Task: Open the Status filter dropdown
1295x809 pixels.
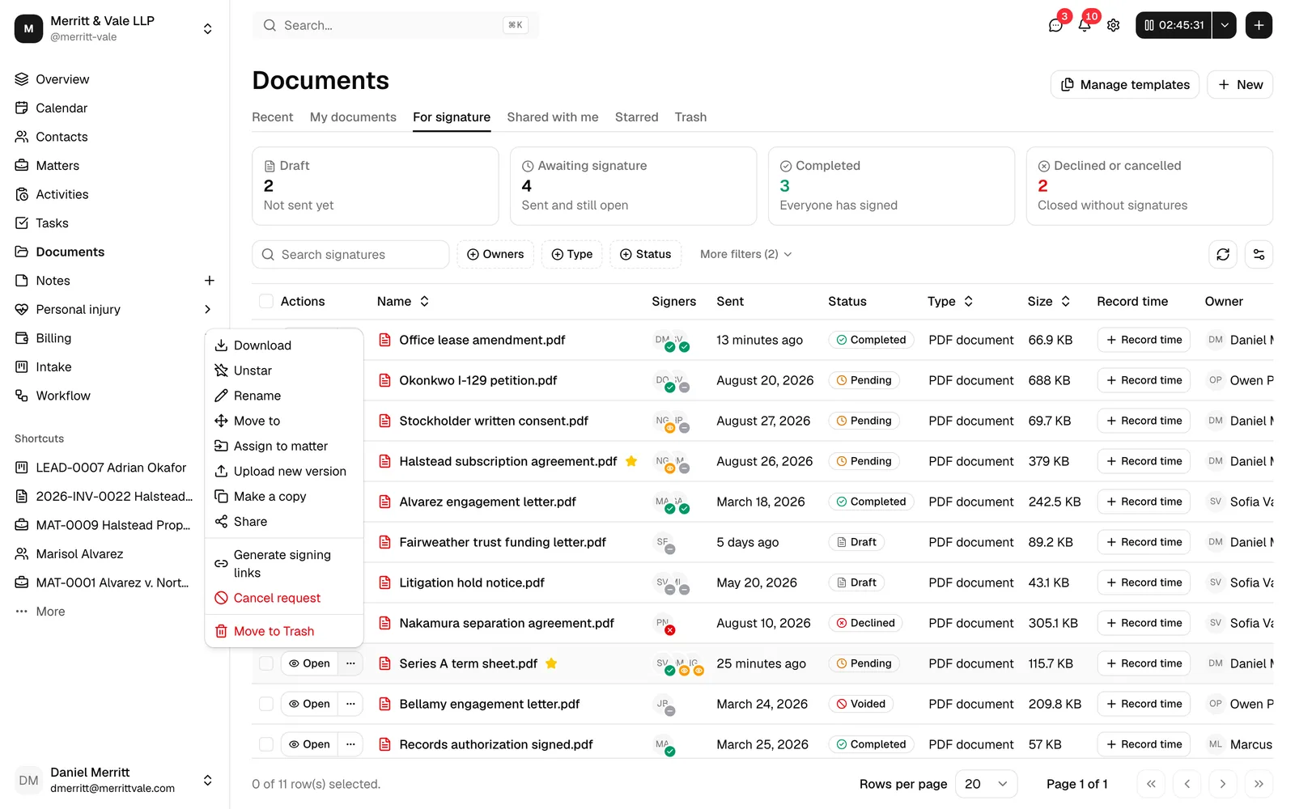Action: 645,254
